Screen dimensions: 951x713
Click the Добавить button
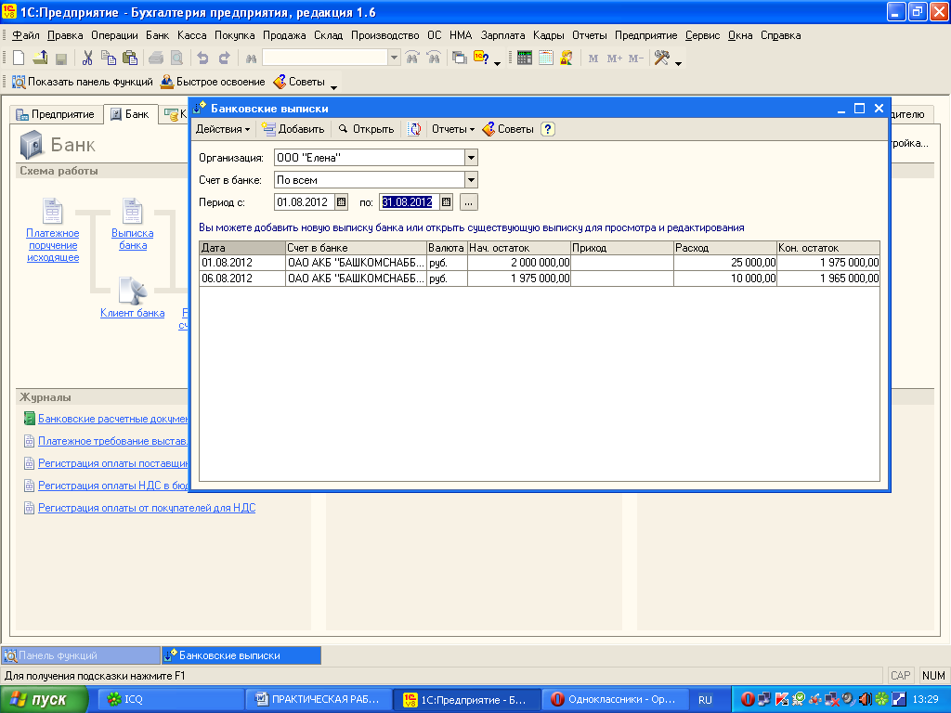(x=293, y=129)
